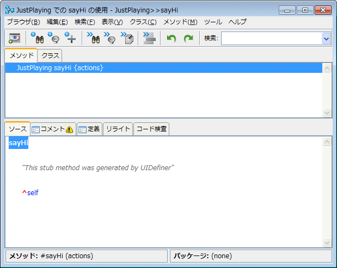Type focus in the 検索 search field
The width and height of the screenshot is (337, 268).
tap(271, 38)
